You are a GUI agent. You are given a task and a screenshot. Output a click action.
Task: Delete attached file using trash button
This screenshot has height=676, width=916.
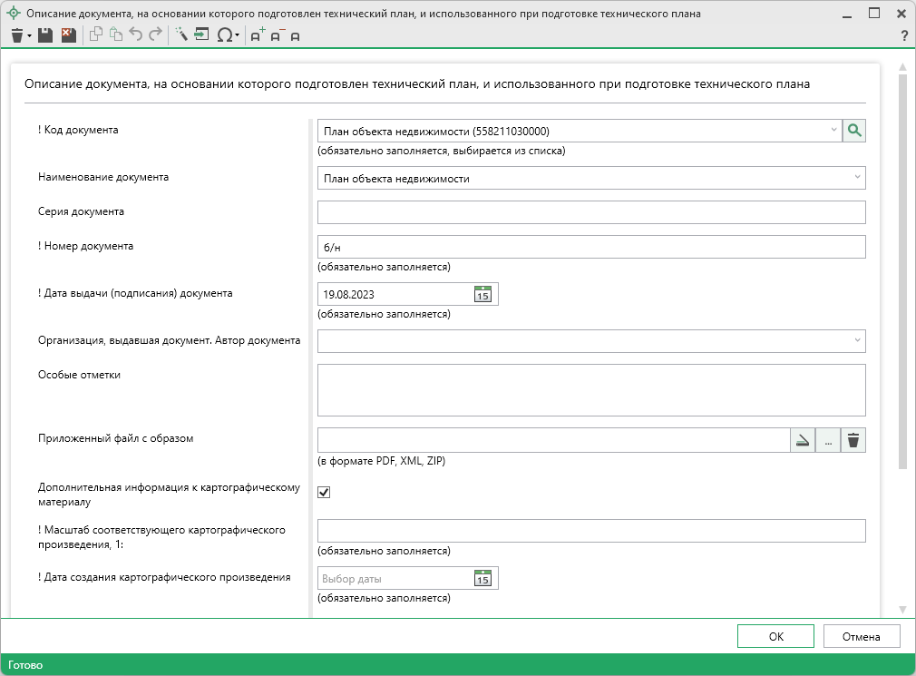coord(853,441)
